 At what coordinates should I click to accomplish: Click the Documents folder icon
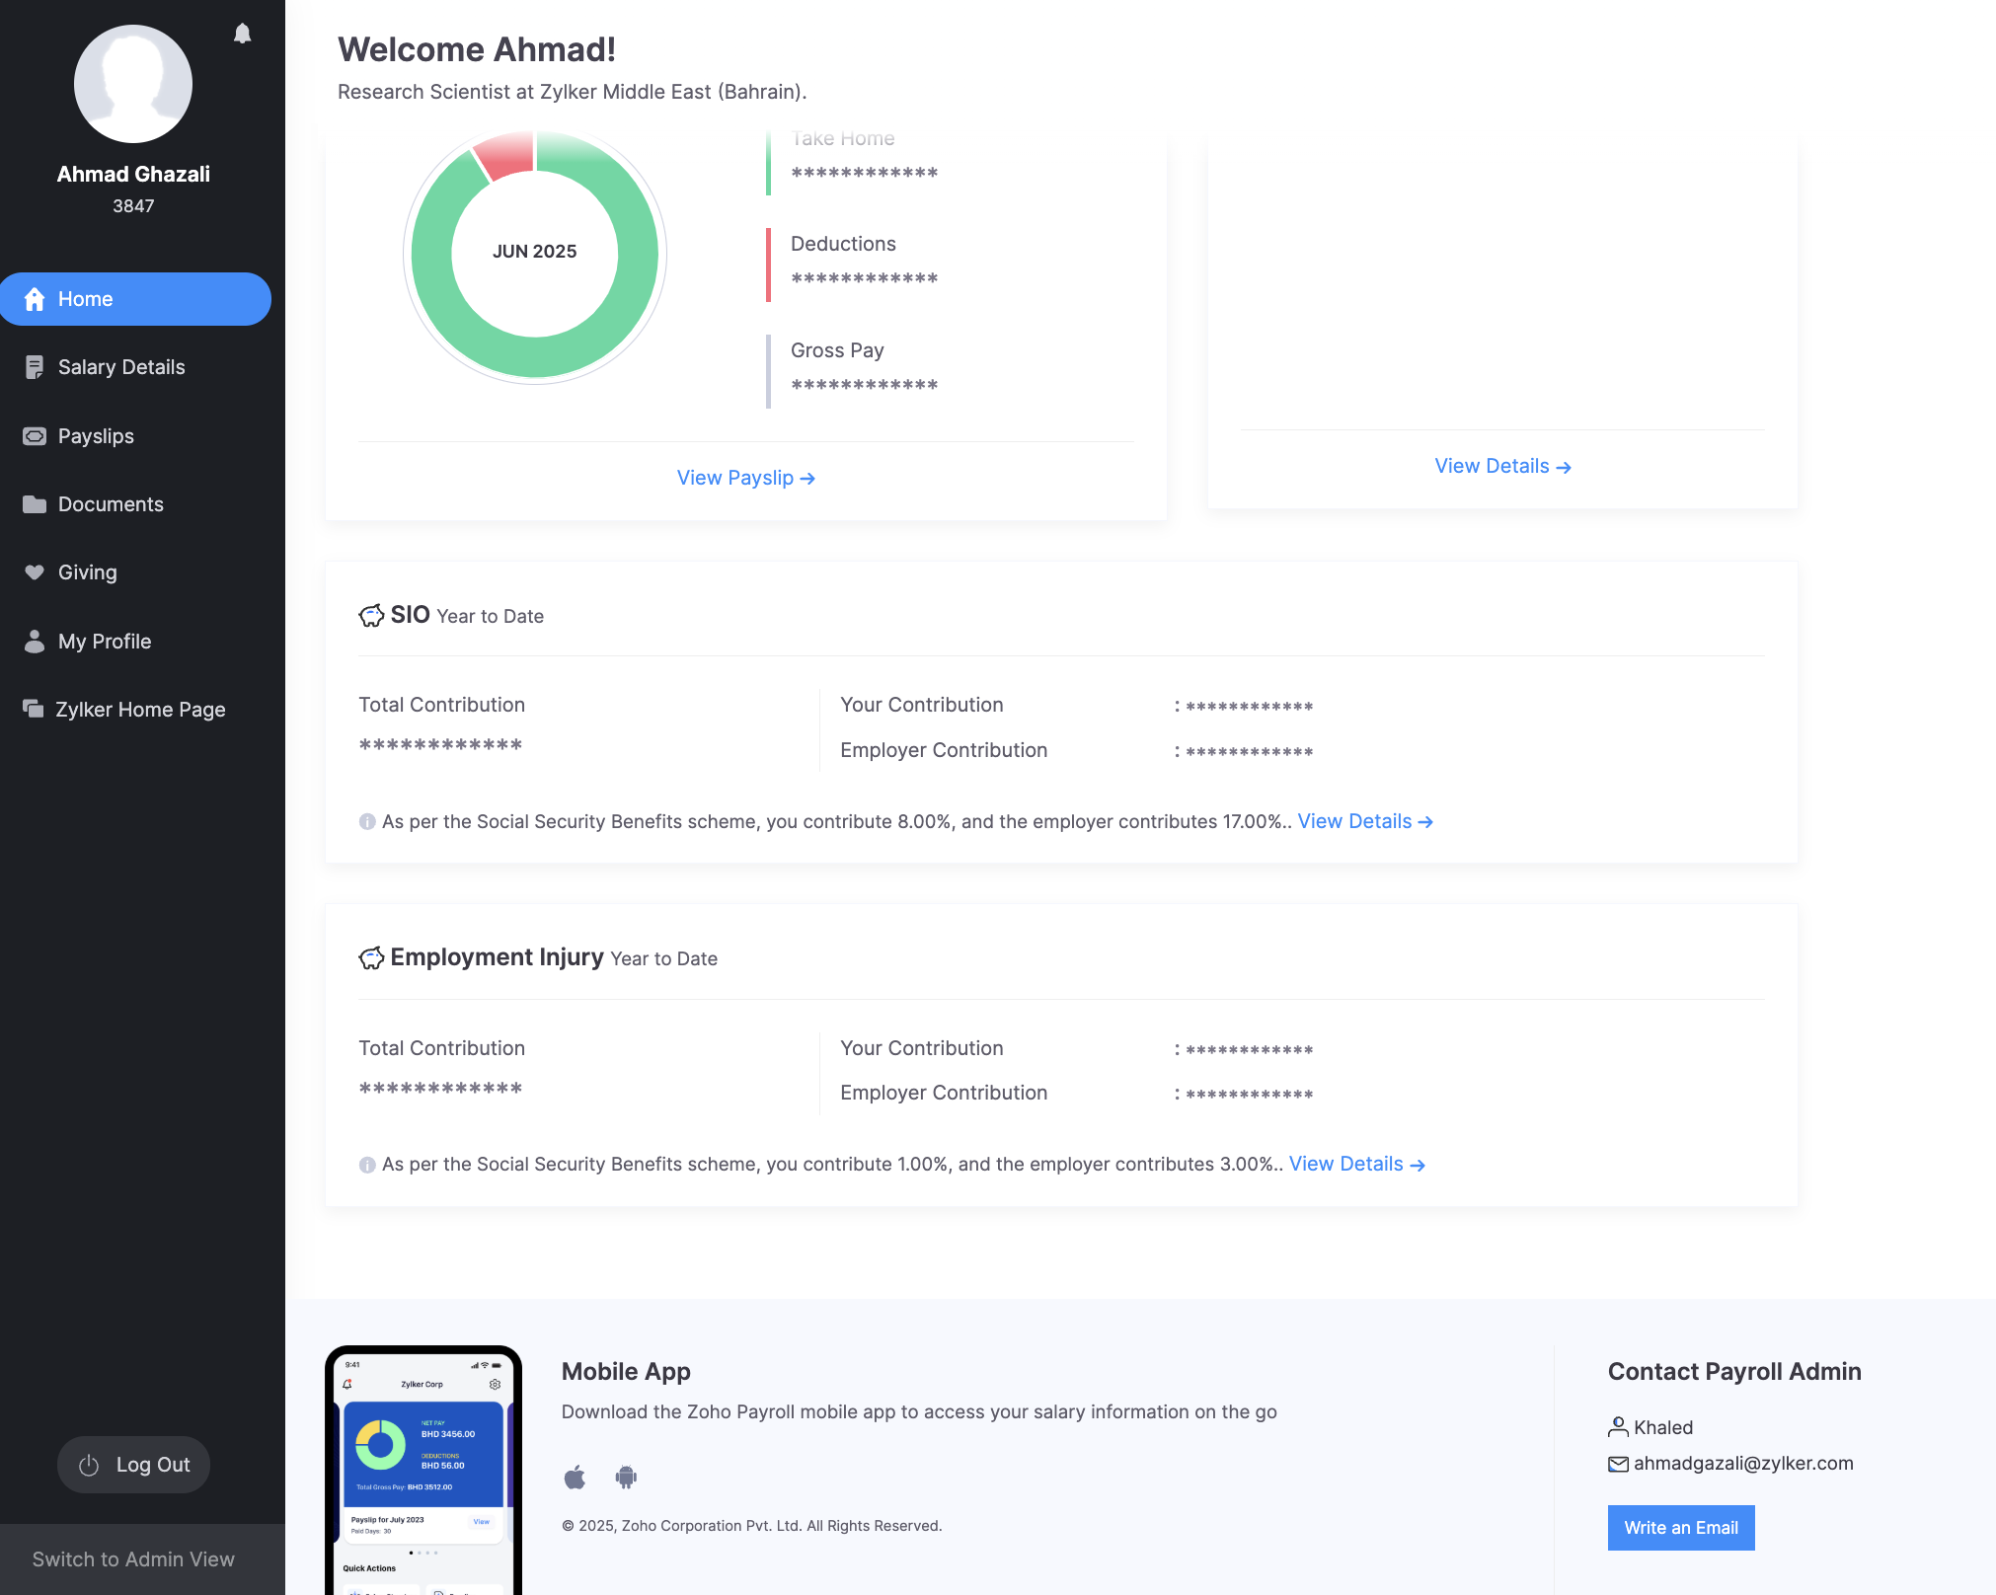click(x=36, y=503)
